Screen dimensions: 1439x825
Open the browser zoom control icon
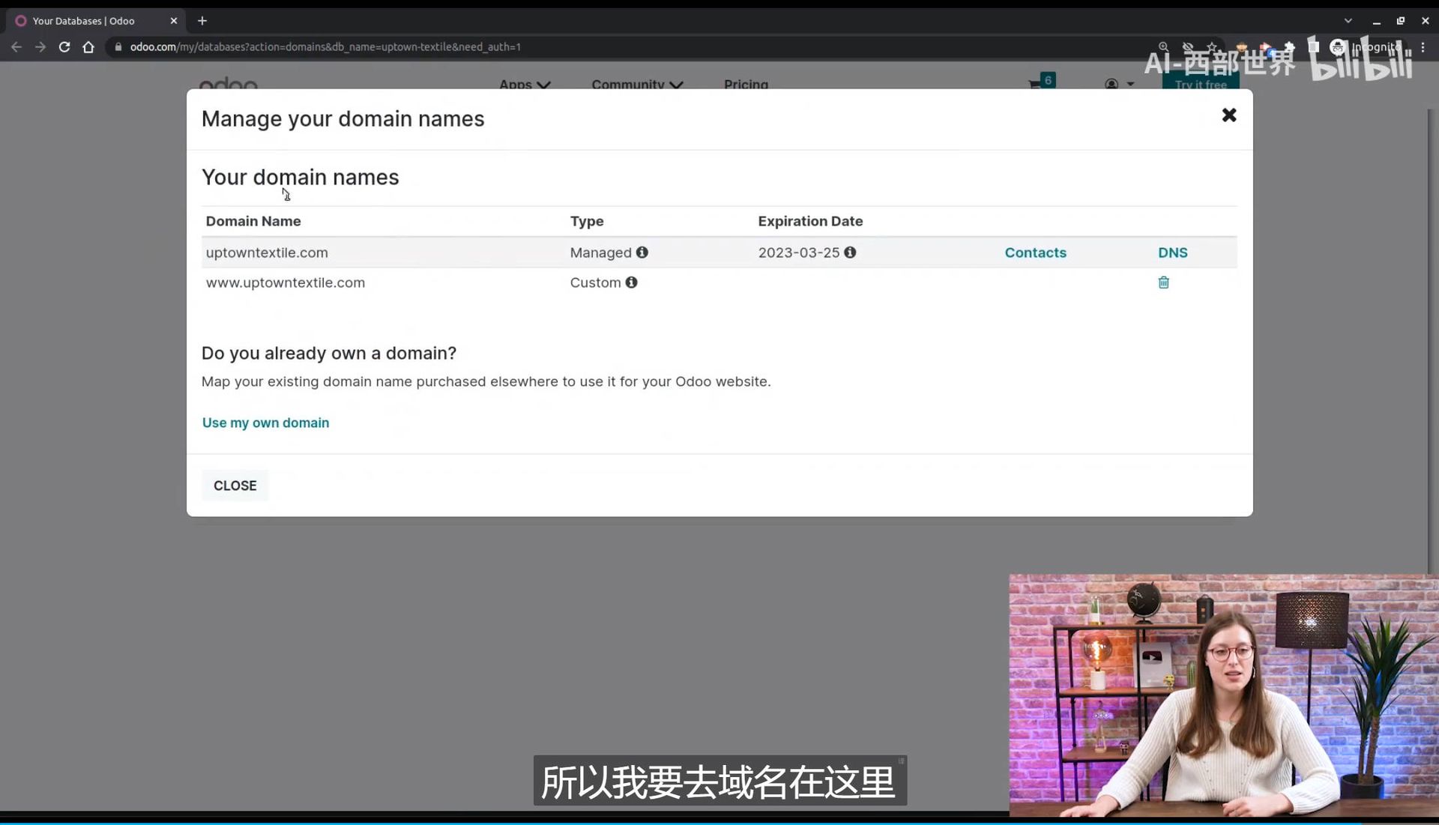tap(1163, 46)
